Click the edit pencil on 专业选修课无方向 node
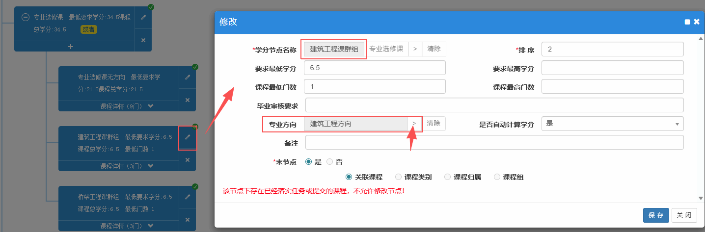The image size is (705, 232). point(187,77)
